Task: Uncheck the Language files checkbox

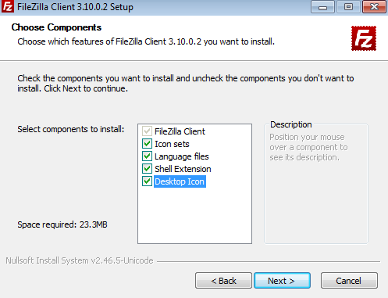Action: [147, 156]
